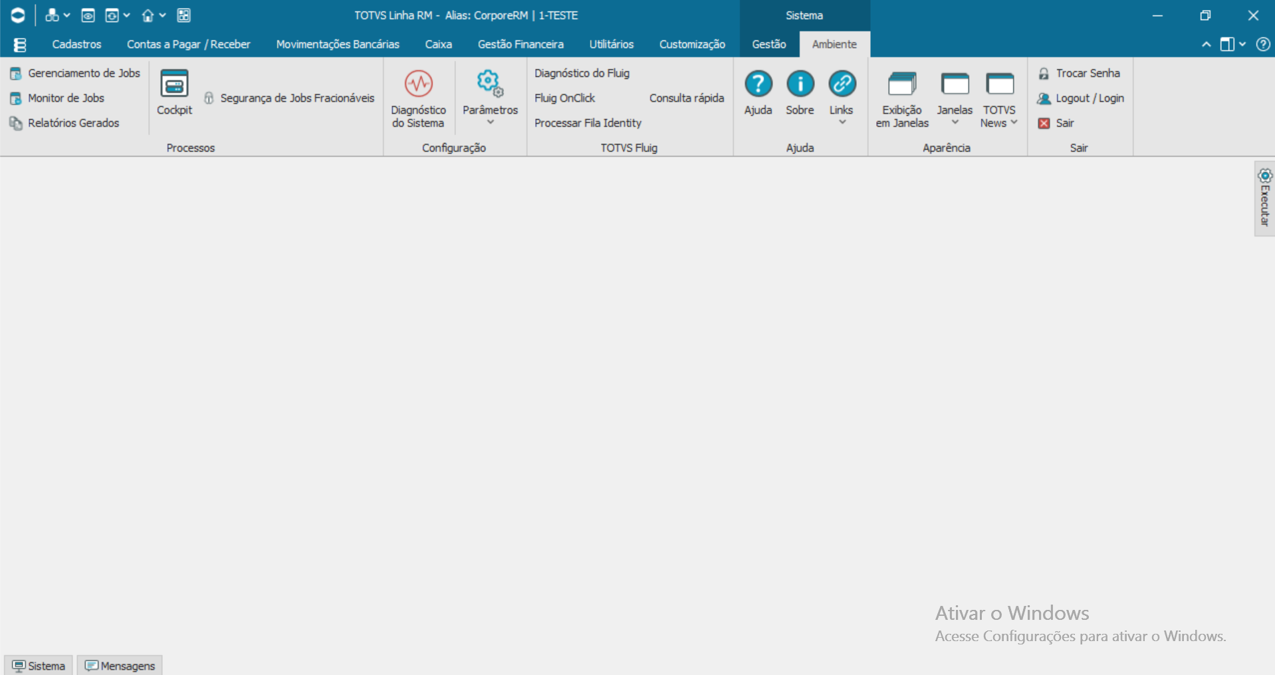Restore down the TOTVS window

tap(1205, 15)
